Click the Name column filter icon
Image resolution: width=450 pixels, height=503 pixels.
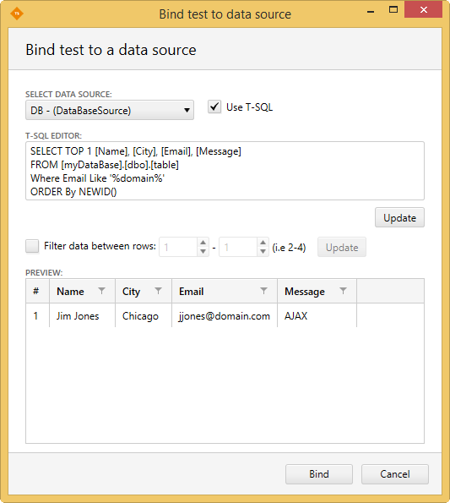[101, 291]
